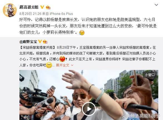Image resolution: width=163 pixels, height=120 pixels.
Task: Click the video thumbnail of the crowd scene
Action: tap(89, 95)
